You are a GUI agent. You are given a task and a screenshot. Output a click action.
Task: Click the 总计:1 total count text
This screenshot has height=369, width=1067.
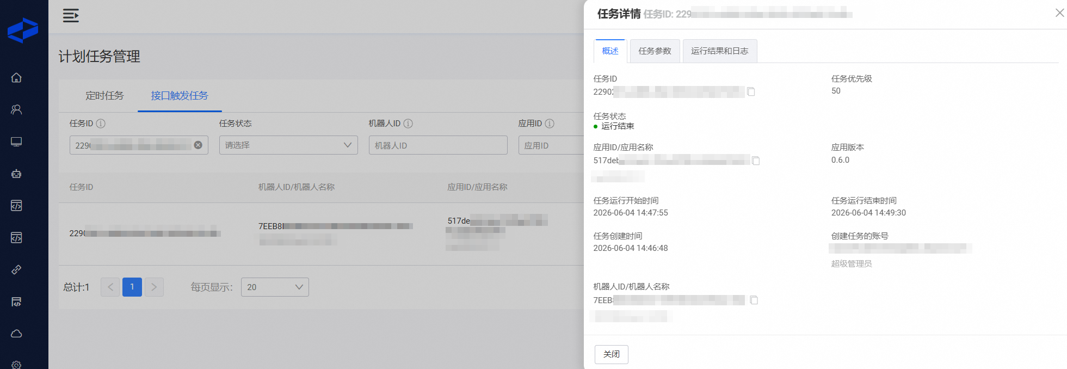point(76,287)
